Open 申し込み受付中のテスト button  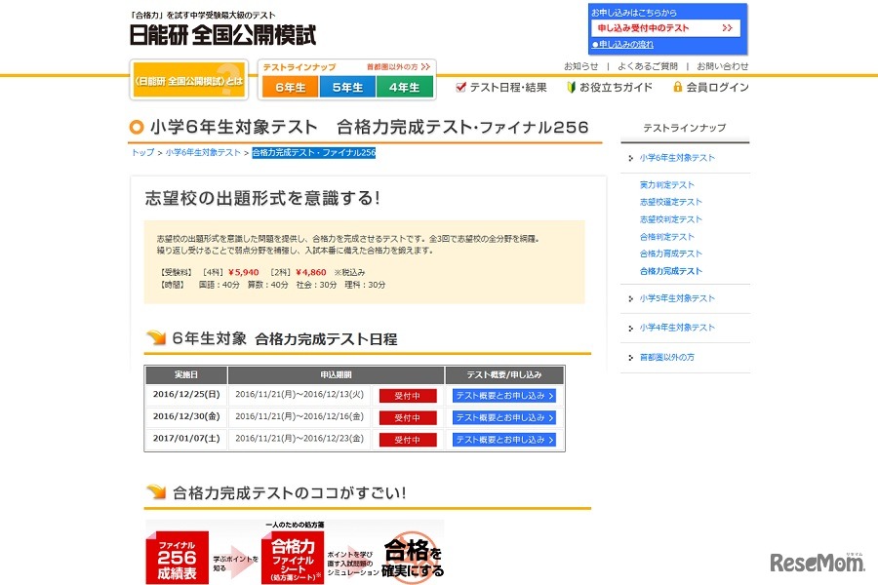click(665, 28)
